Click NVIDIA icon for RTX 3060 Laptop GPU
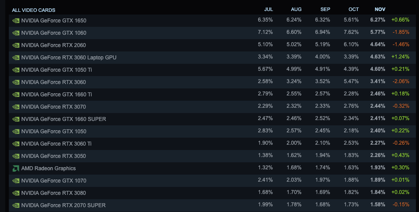 [x=16, y=57]
